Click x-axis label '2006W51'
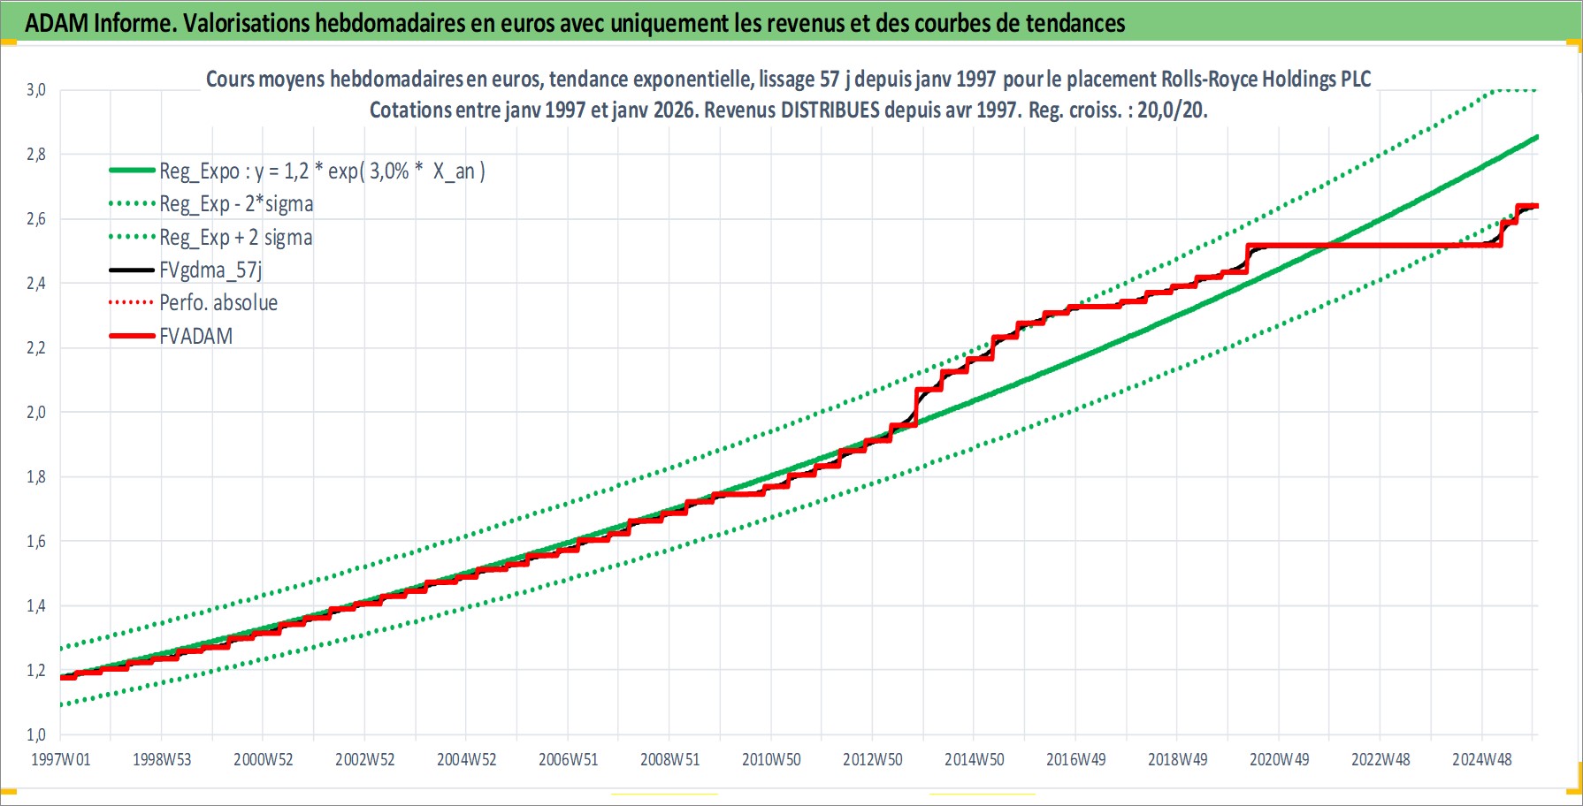 [x=569, y=760]
